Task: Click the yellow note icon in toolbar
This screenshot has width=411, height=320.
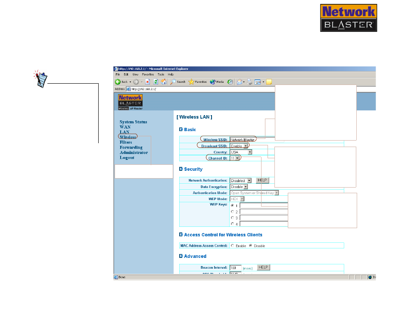Action: tap(269, 82)
